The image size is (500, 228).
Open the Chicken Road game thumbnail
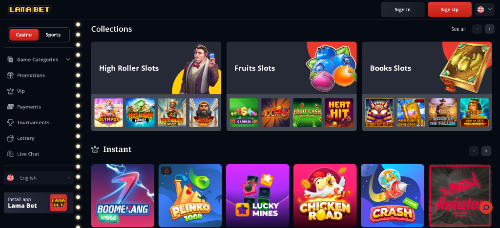325,195
